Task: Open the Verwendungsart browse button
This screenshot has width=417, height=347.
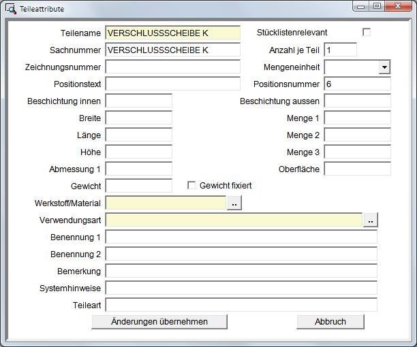Action: point(370,220)
